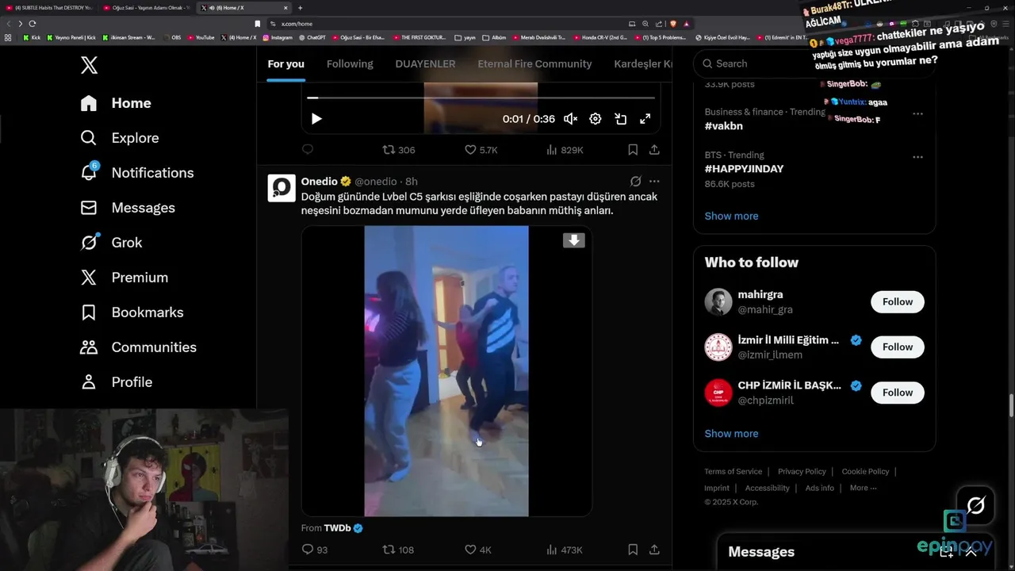1015x571 pixels.
Task: Play the video in the top post
Action: click(x=316, y=119)
